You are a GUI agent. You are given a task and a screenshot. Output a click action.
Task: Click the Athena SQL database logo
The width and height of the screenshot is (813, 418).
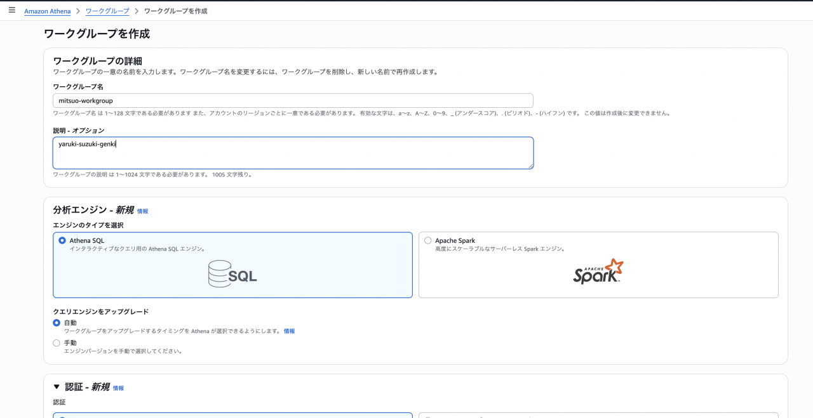pos(232,273)
